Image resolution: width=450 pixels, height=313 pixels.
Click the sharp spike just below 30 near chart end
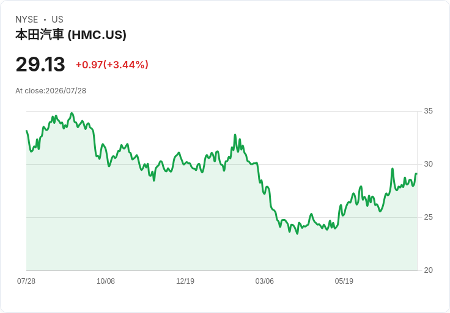tap(393, 168)
